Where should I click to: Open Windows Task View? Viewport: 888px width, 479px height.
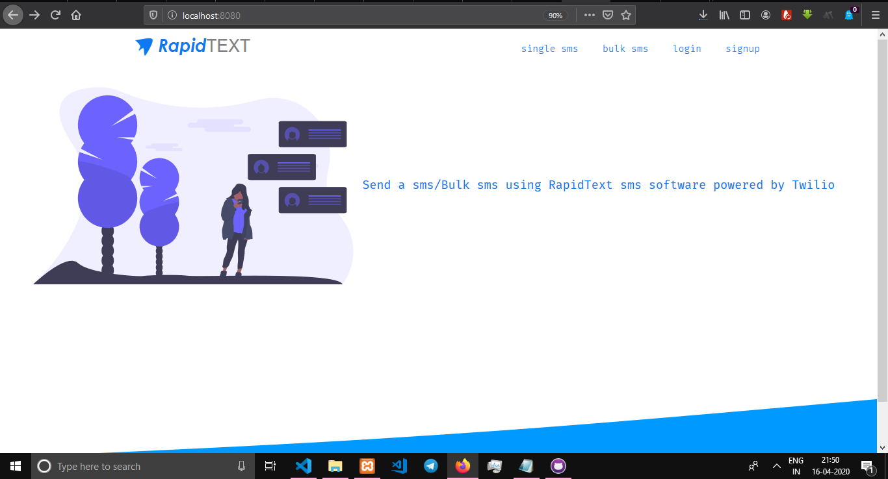click(270, 466)
